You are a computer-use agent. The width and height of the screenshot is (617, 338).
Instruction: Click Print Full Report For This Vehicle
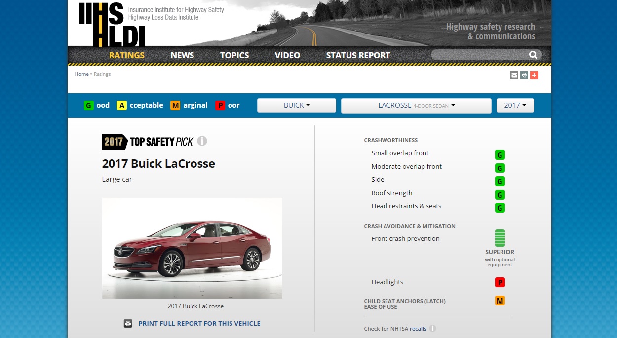pos(199,324)
